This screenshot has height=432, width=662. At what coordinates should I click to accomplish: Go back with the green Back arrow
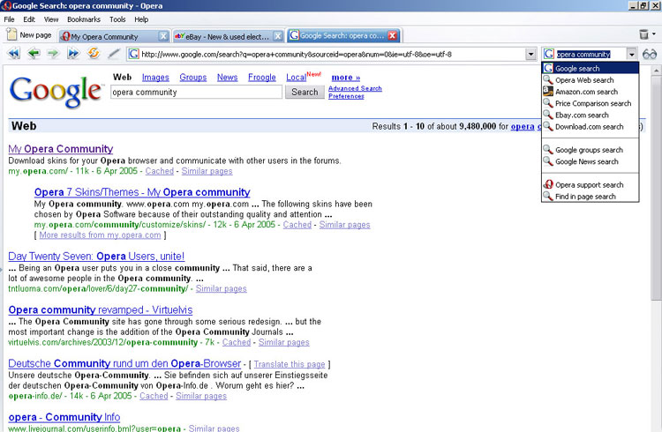pyautogui.click(x=34, y=54)
